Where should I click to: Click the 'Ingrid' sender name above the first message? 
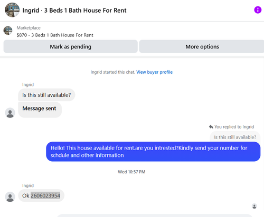click(x=28, y=85)
